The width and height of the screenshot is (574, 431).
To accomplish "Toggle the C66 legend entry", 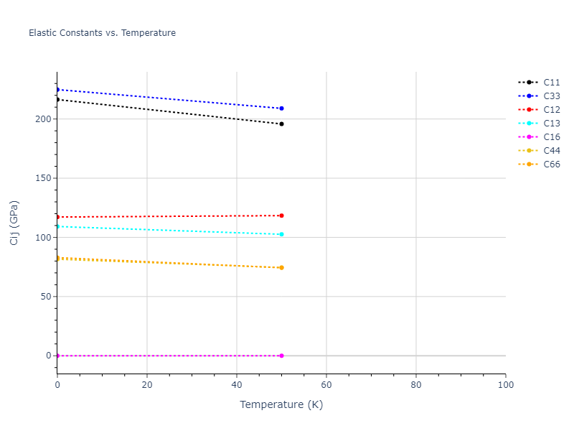I will pyautogui.click(x=551, y=164).
